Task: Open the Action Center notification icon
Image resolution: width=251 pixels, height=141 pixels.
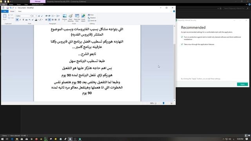Action: [247, 139]
